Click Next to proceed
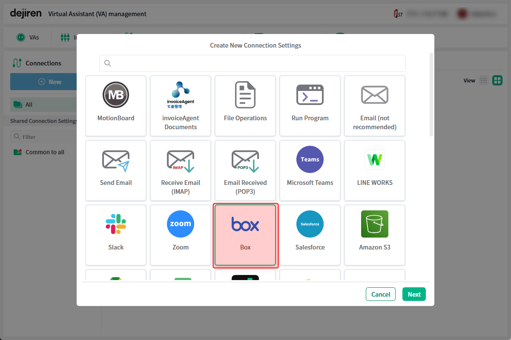Image resolution: width=511 pixels, height=340 pixels. pyautogui.click(x=414, y=294)
